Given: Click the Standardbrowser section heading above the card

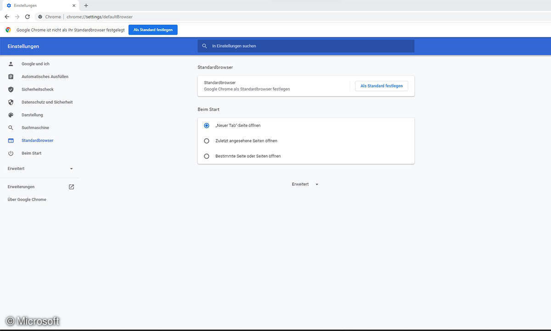Looking at the screenshot, I should pos(215,67).
